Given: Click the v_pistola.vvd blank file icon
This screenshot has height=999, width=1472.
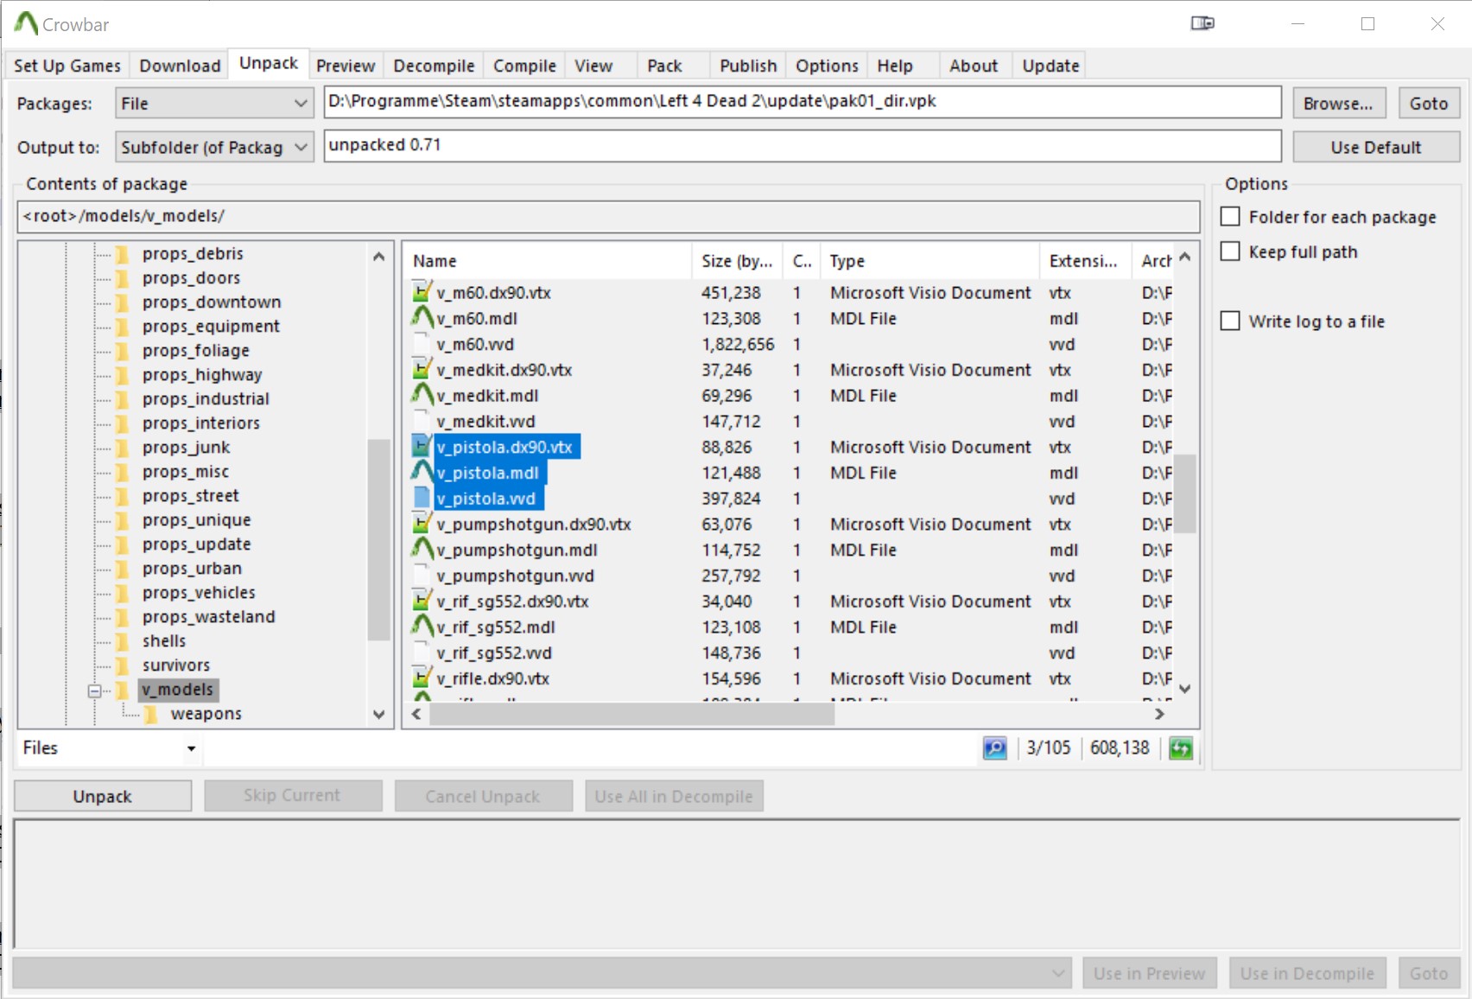Looking at the screenshot, I should (422, 499).
